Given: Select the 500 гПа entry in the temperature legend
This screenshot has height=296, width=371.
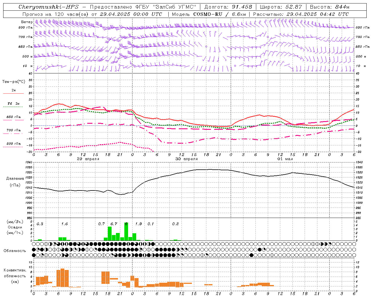Looking at the screenshot, I should click(14, 145).
